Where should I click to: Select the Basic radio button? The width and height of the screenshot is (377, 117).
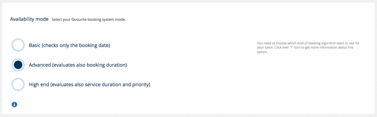click(x=18, y=45)
